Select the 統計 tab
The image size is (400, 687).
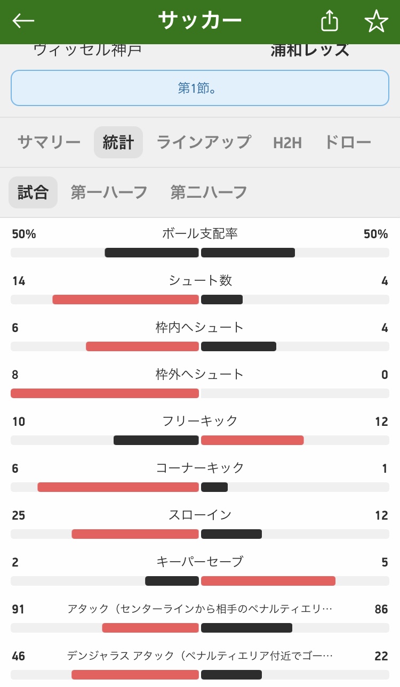118,142
